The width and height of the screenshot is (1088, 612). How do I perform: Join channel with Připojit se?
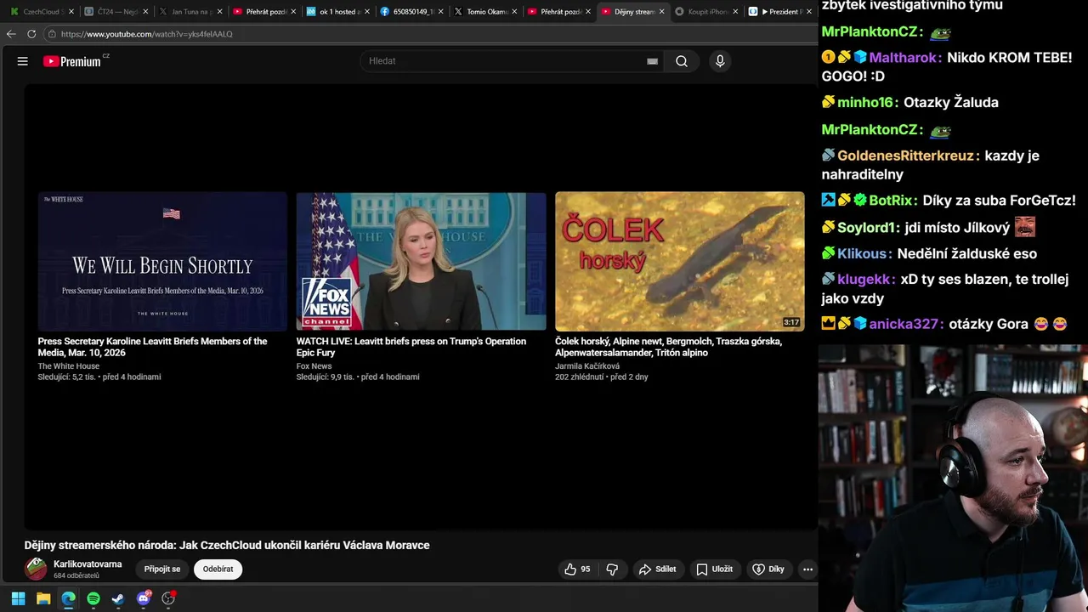pos(162,569)
